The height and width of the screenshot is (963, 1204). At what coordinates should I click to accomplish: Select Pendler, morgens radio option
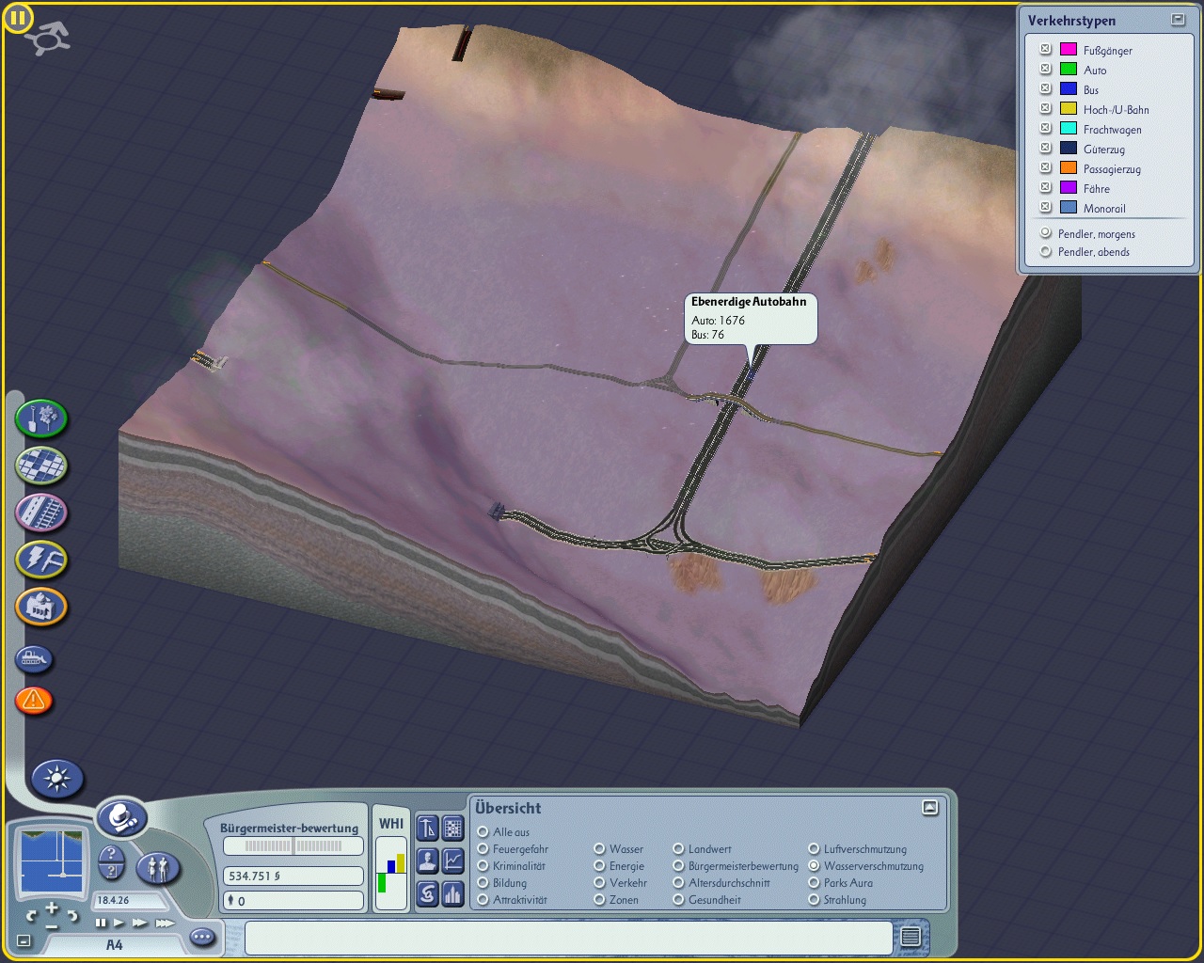point(1045,233)
